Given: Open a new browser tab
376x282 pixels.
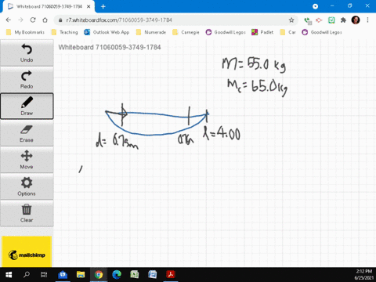Looking at the screenshot, I should point(103,6).
